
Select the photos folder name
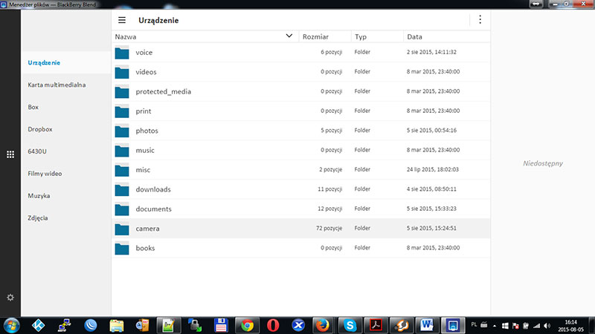(x=147, y=131)
